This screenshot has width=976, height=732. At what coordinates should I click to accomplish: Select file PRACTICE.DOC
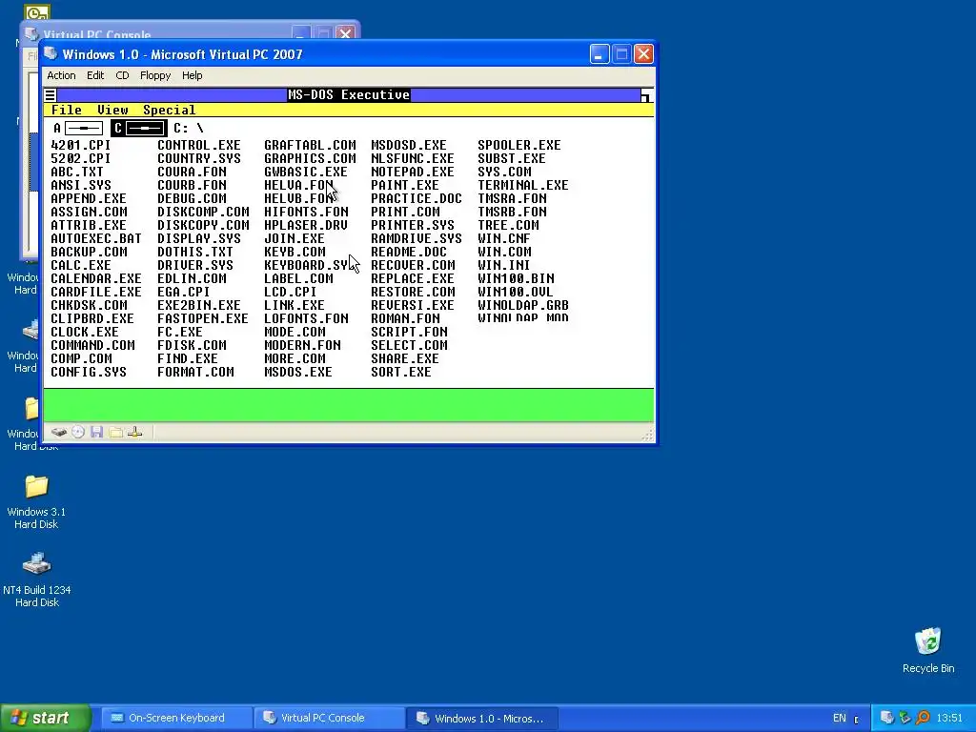417,198
